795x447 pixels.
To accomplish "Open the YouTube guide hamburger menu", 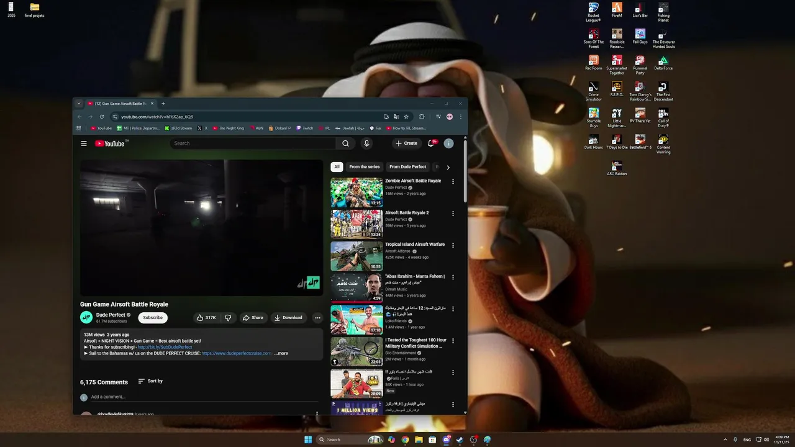I will (x=84, y=143).
